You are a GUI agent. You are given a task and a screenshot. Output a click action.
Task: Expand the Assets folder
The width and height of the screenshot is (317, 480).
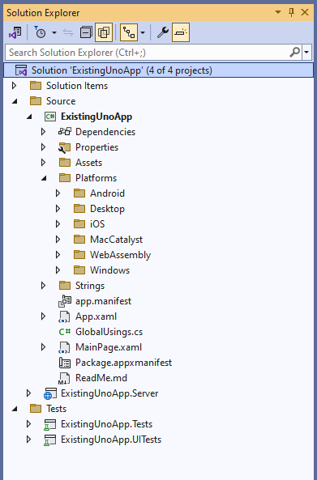point(43,163)
